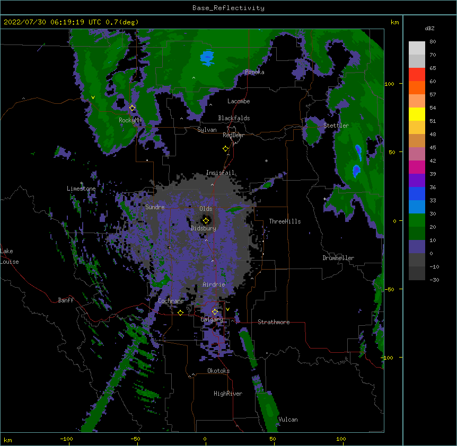Click the -100 tick label on bottom axis
The height and width of the screenshot is (446, 457).
(66, 439)
